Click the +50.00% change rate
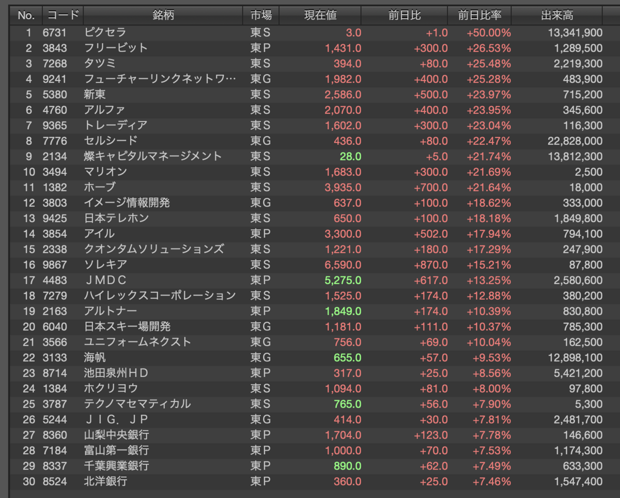The width and height of the screenshot is (620, 498). (x=489, y=33)
